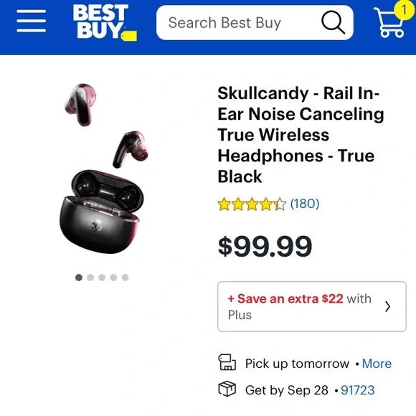Change the 91723 ZIP code link
This screenshot has height=416, width=416.
pyautogui.click(x=358, y=390)
